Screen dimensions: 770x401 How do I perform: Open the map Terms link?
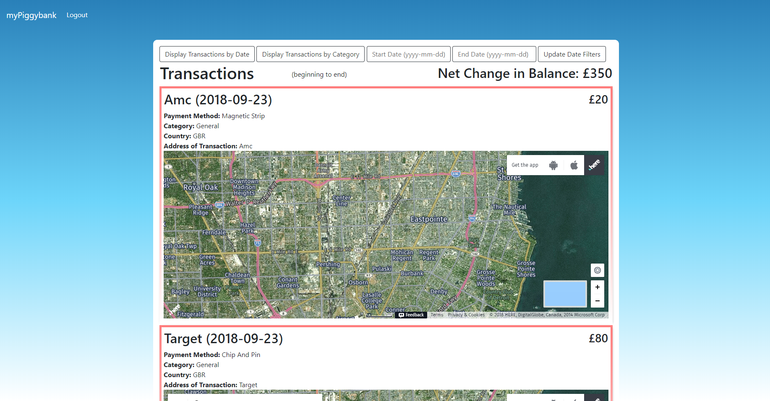[x=437, y=315]
